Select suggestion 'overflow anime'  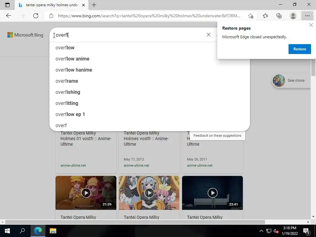click(x=150, y=59)
